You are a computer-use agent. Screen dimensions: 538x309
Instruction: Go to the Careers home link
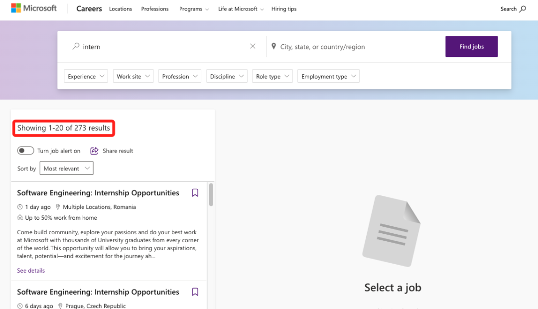[x=89, y=8]
